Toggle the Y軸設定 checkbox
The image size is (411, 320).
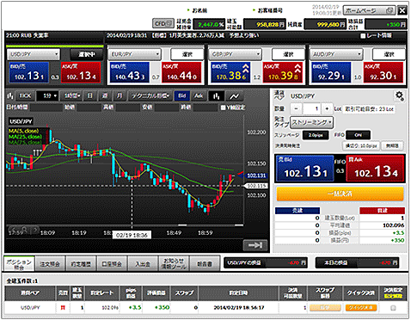223,108
